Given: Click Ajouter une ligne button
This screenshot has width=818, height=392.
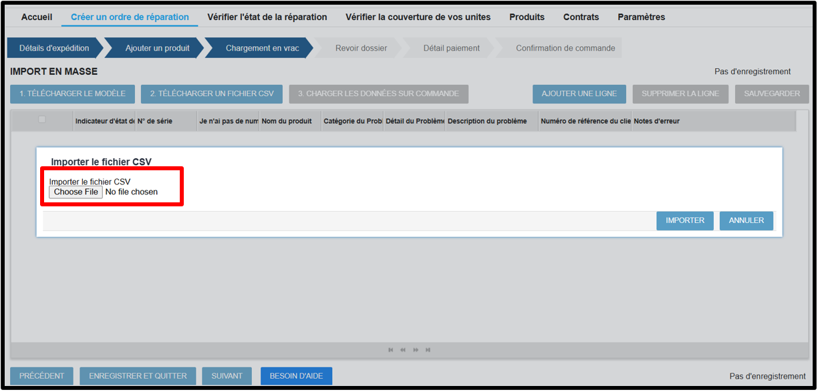Looking at the screenshot, I should 579,94.
